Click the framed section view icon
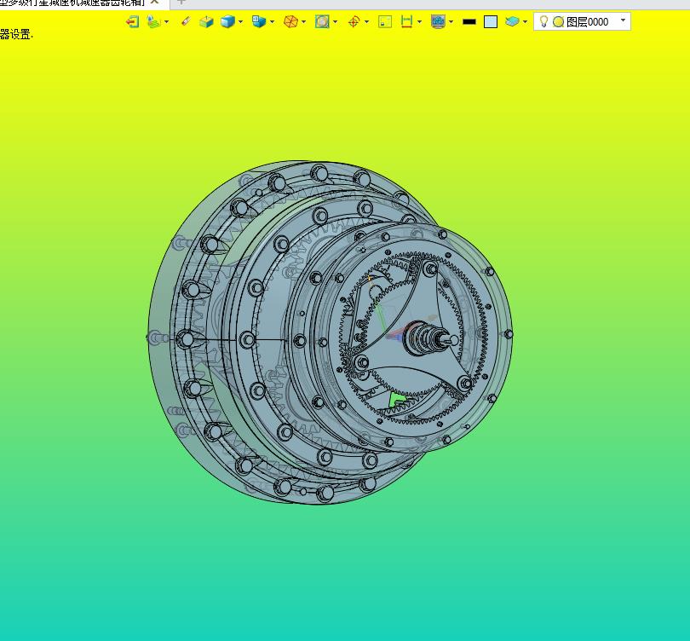 pyautogui.click(x=322, y=21)
